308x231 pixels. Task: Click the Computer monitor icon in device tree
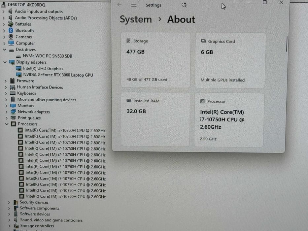11,43
